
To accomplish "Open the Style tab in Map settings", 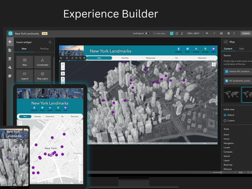I will (241, 49).
